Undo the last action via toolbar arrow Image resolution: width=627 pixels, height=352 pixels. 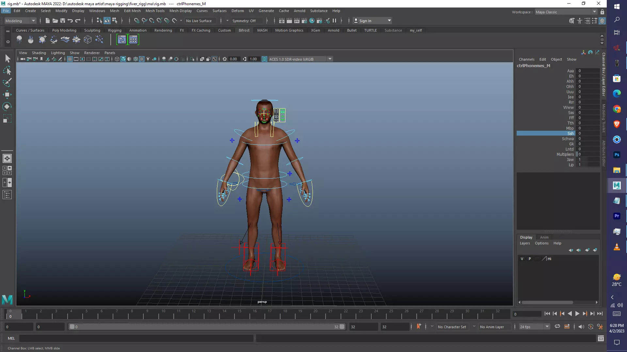[70, 21]
